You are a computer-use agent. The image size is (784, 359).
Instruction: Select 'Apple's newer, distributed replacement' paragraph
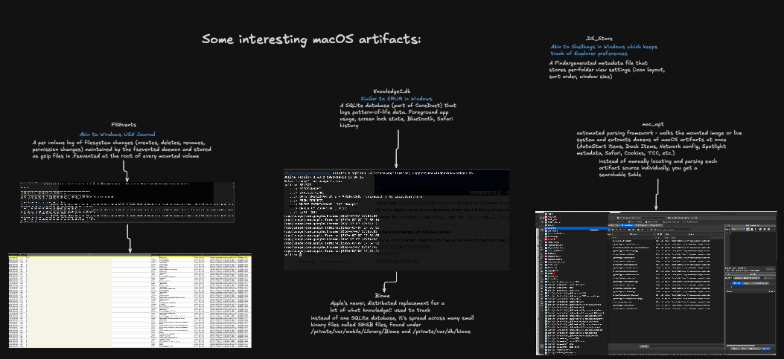tap(387, 306)
